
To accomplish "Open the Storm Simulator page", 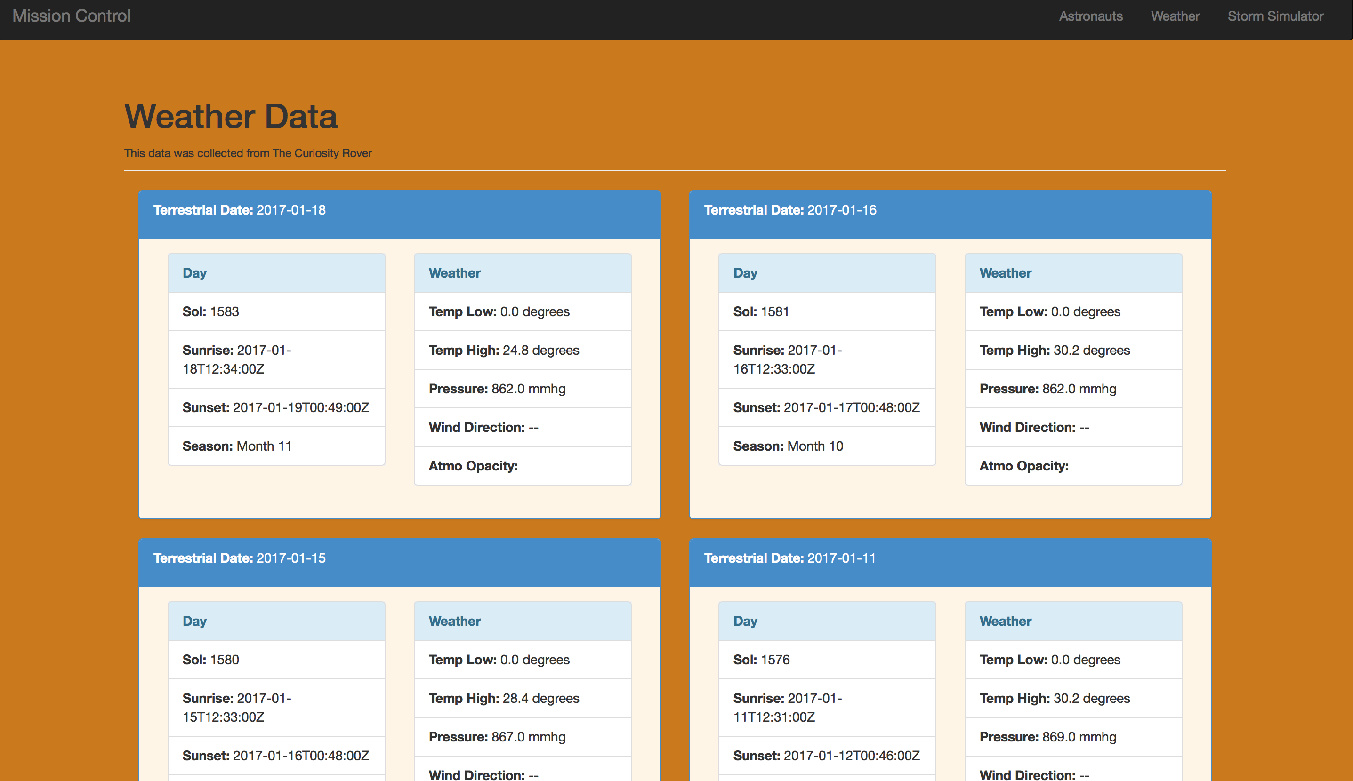I will [1275, 16].
